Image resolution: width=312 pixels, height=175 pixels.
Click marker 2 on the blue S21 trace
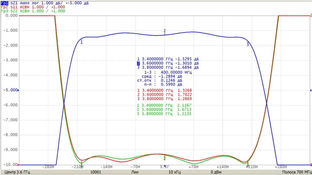[x=165, y=32]
